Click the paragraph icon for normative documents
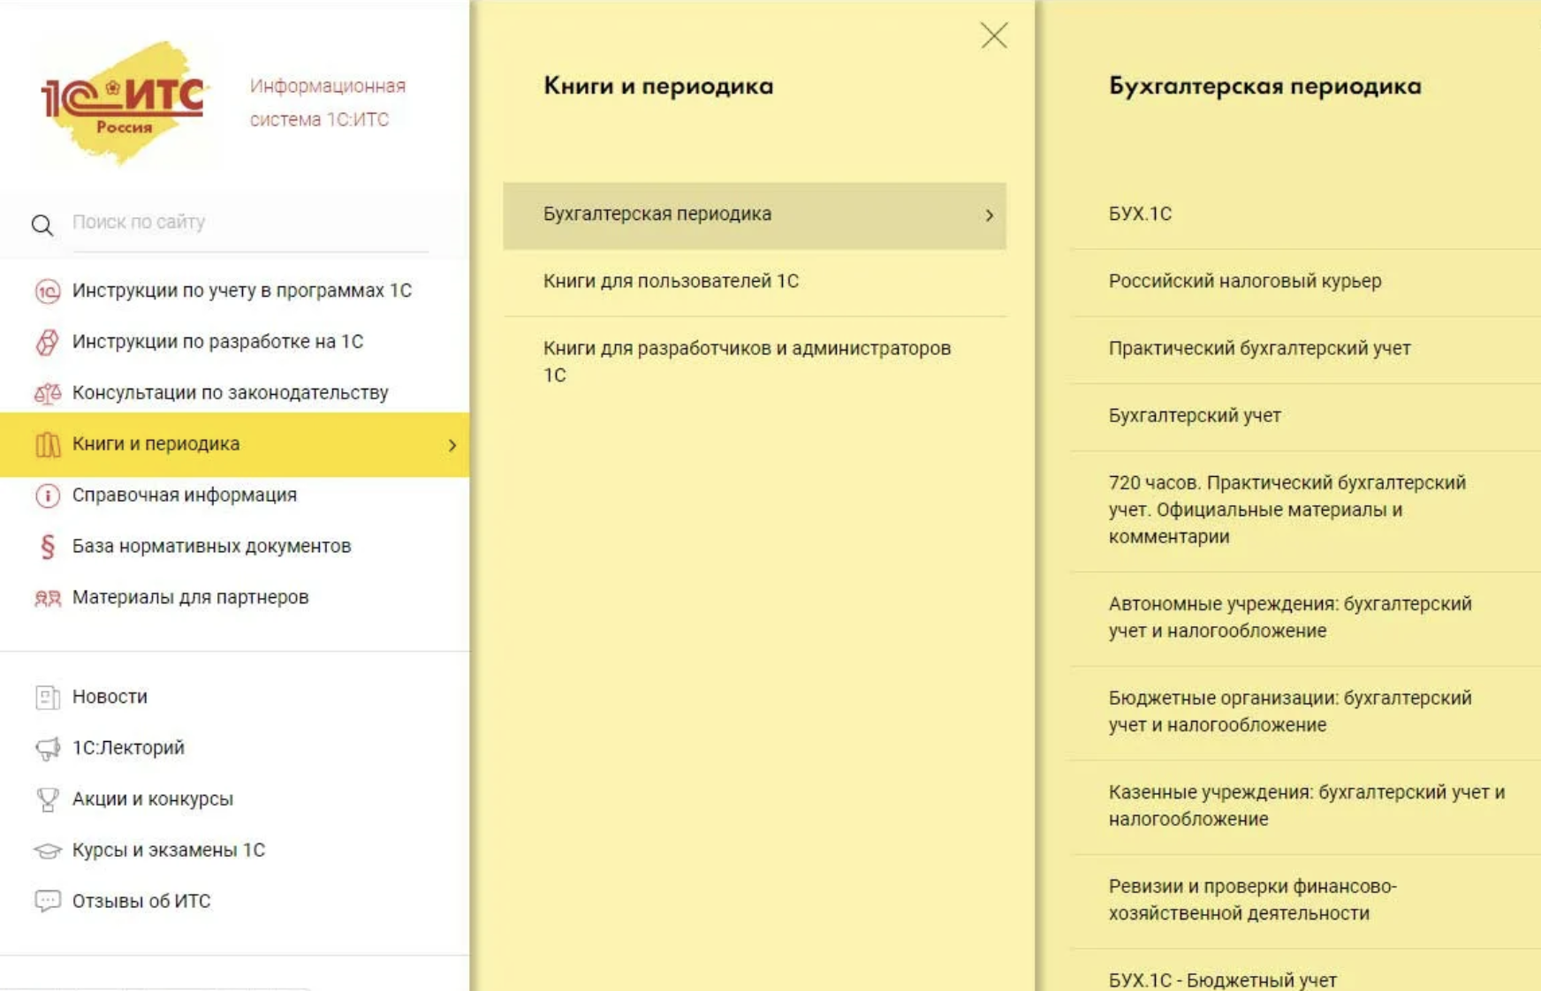 pyautogui.click(x=47, y=547)
